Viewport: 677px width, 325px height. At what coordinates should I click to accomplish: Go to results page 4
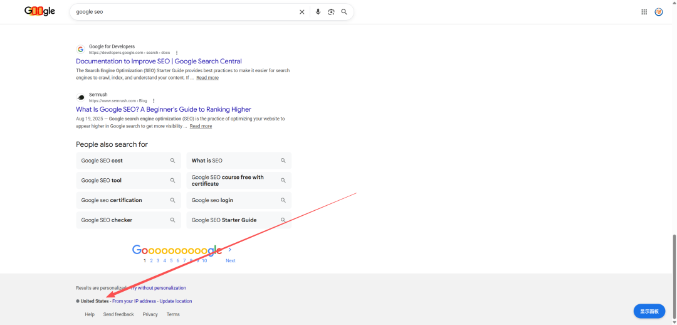164,260
